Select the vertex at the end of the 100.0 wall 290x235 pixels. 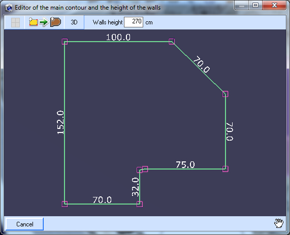point(172,42)
